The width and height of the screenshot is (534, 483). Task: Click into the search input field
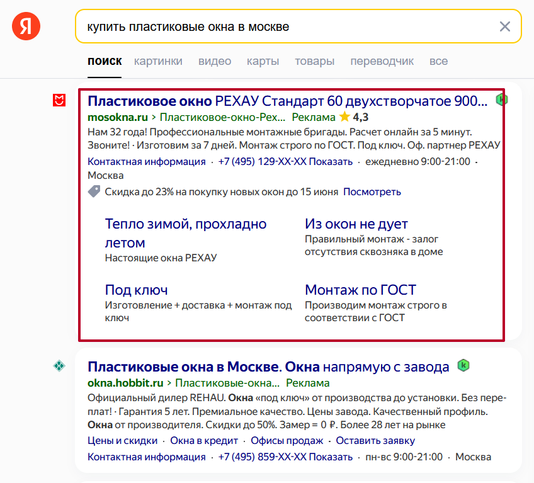coord(298,26)
